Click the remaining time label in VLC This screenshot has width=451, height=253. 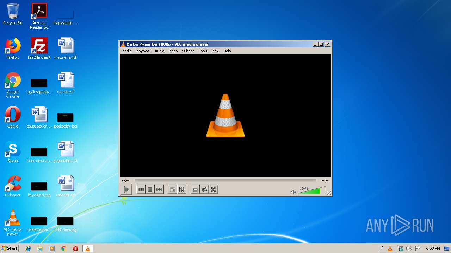coord(325,180)
